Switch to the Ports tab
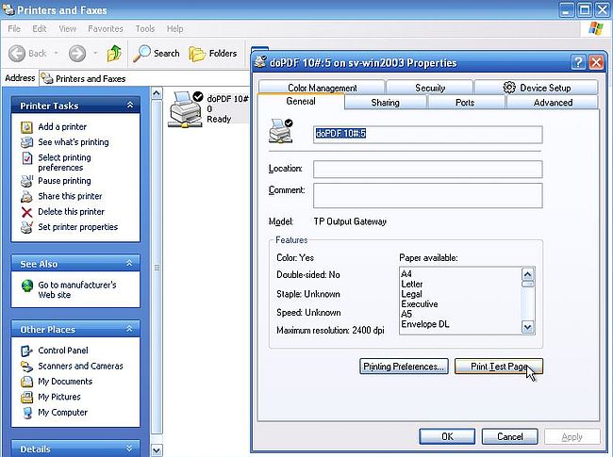Image resolution: width=613 pixels, height=457 pixels. click(x=465, y=103)
